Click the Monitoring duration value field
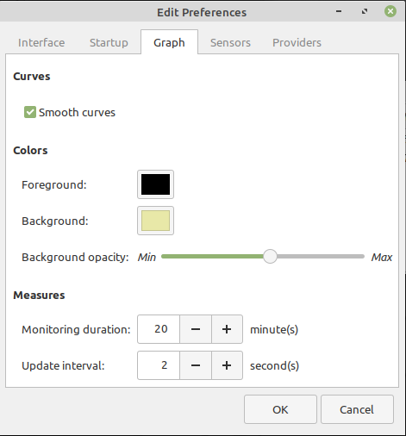Screen dimensions: 406x436 point(159,329)
